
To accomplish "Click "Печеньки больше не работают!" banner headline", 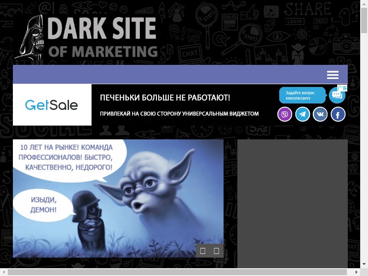I will coord(165,98).
